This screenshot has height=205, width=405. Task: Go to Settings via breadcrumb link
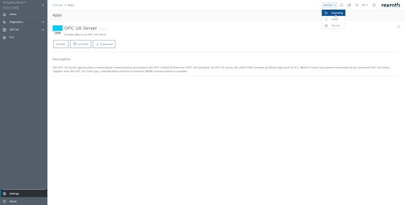58,5
